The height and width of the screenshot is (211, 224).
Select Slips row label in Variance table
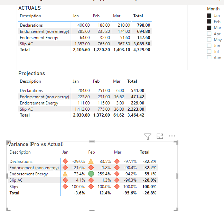(14, 187)
